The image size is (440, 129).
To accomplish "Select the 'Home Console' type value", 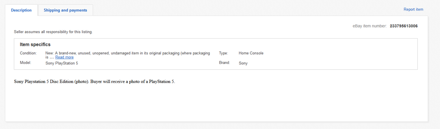I will [251, 53].
